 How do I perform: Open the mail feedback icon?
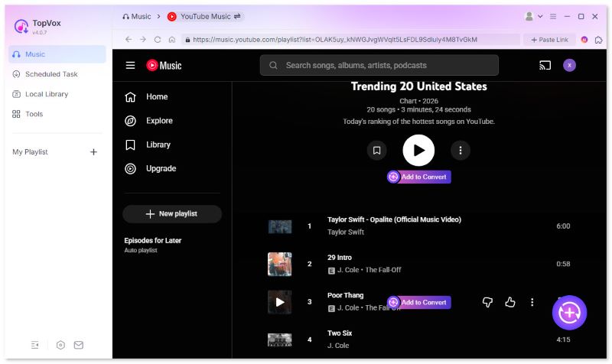click(79, 345)
